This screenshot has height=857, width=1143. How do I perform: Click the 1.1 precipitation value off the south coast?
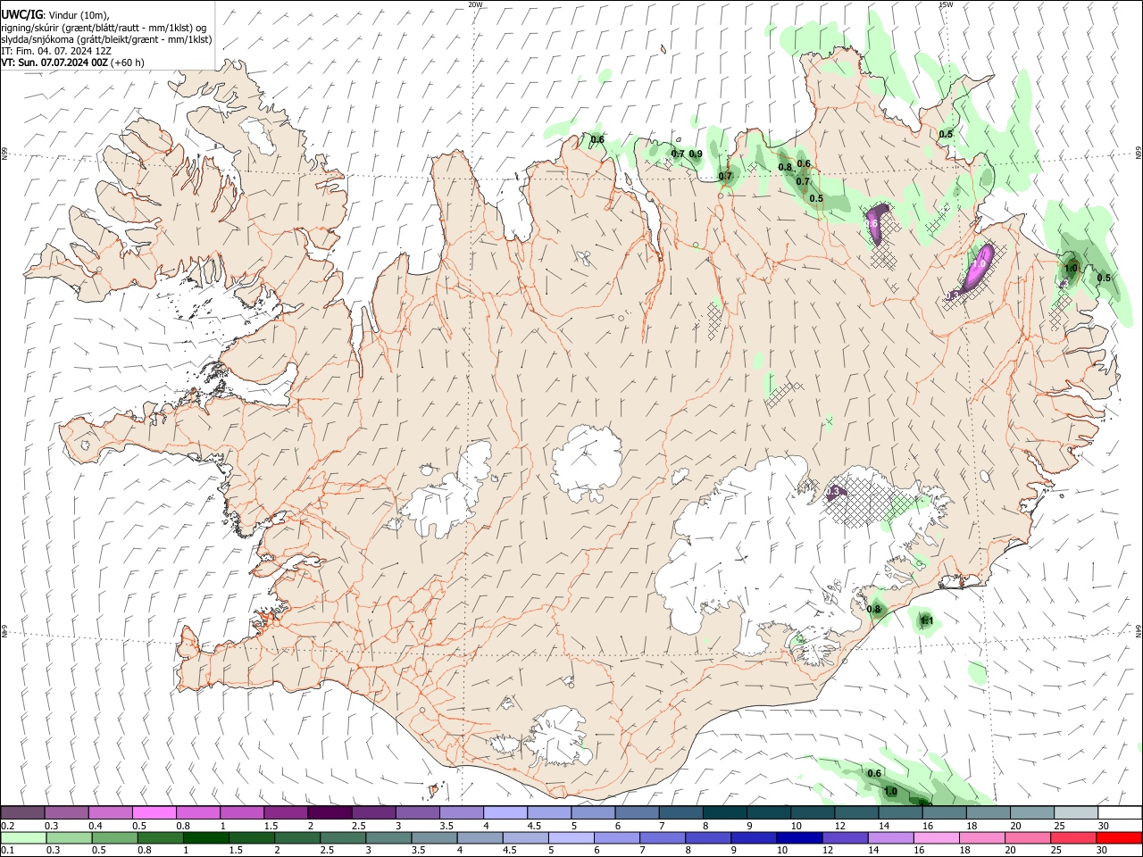[926, 621]
